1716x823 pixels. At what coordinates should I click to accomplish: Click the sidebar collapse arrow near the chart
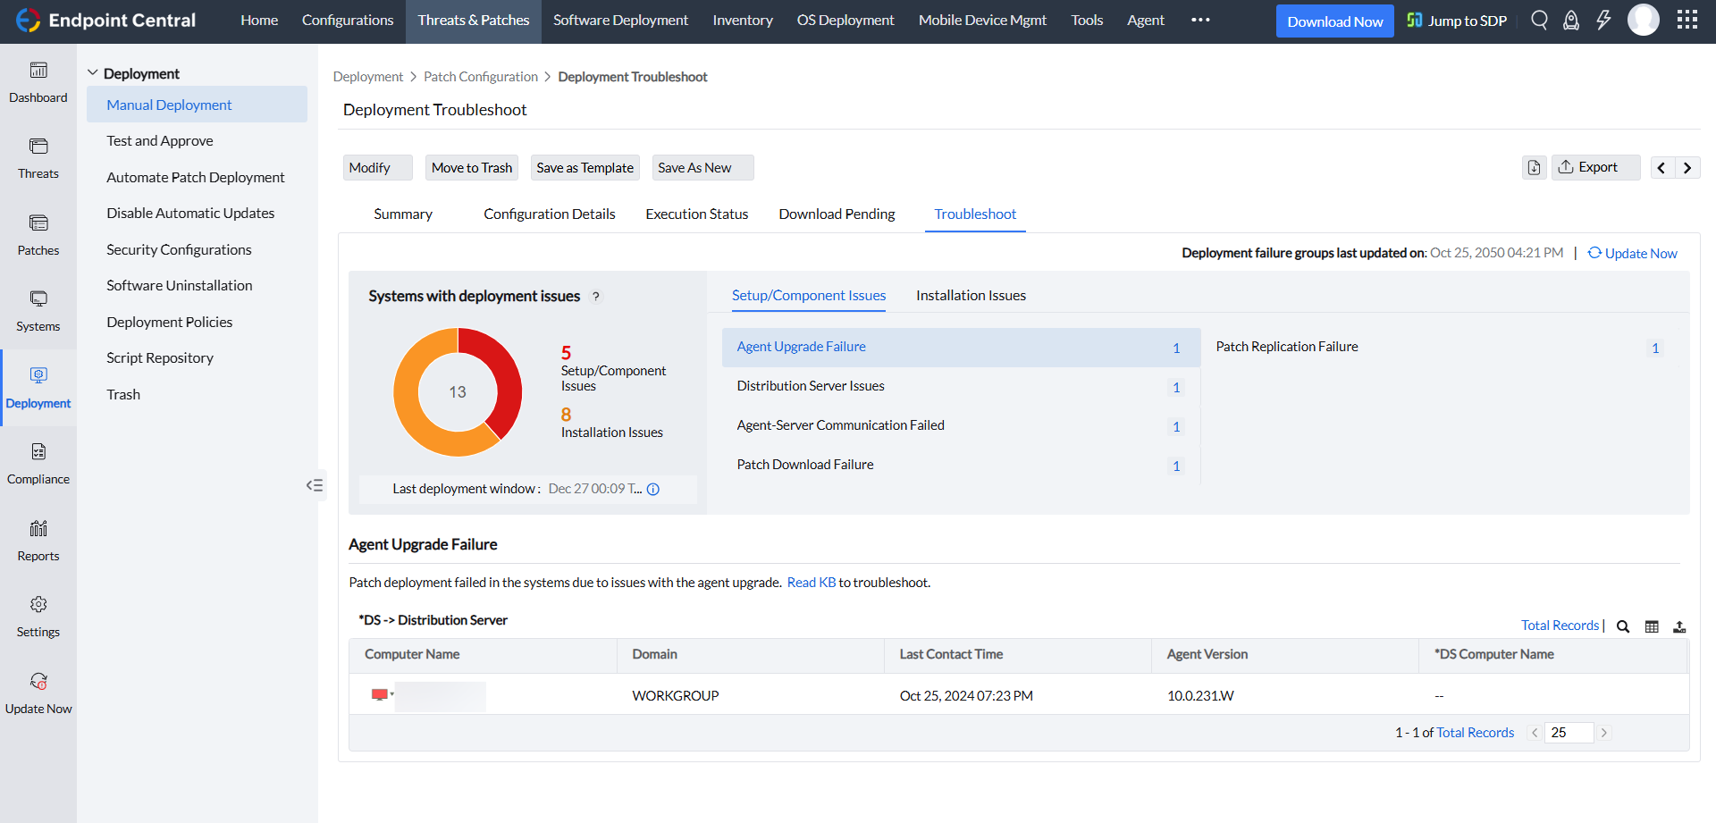point(315,485)
